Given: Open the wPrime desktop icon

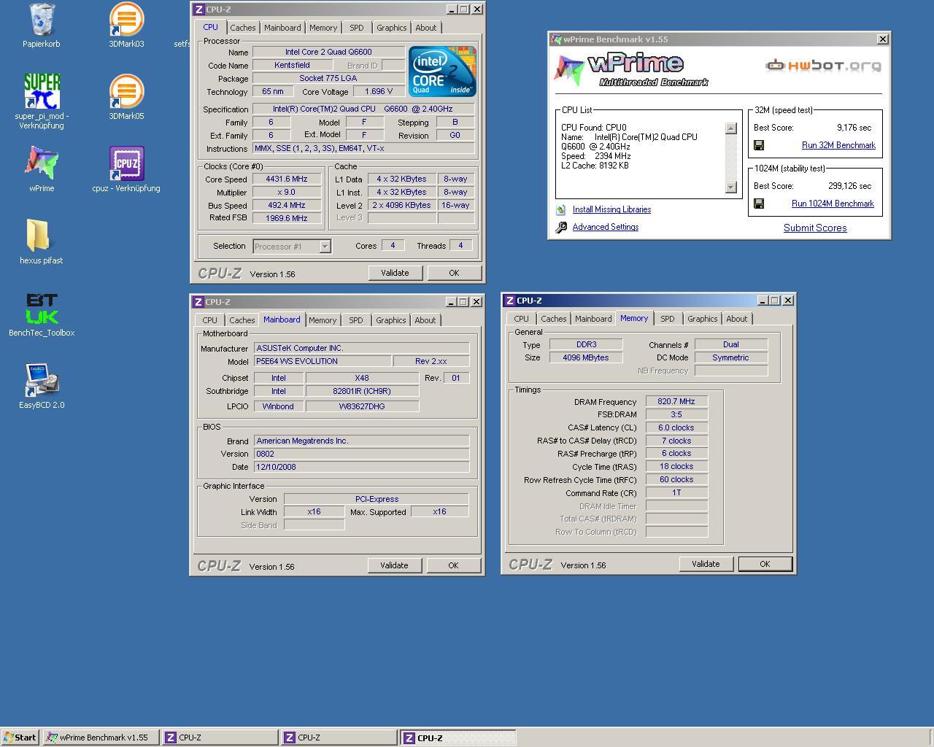Looking at the screenshot, I should click(42, 163).
